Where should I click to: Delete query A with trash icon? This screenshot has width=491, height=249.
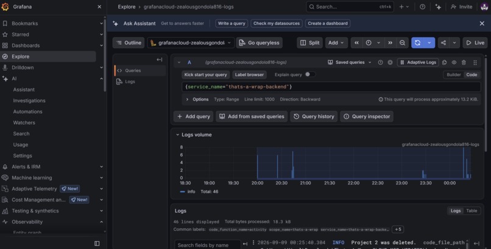464,62
